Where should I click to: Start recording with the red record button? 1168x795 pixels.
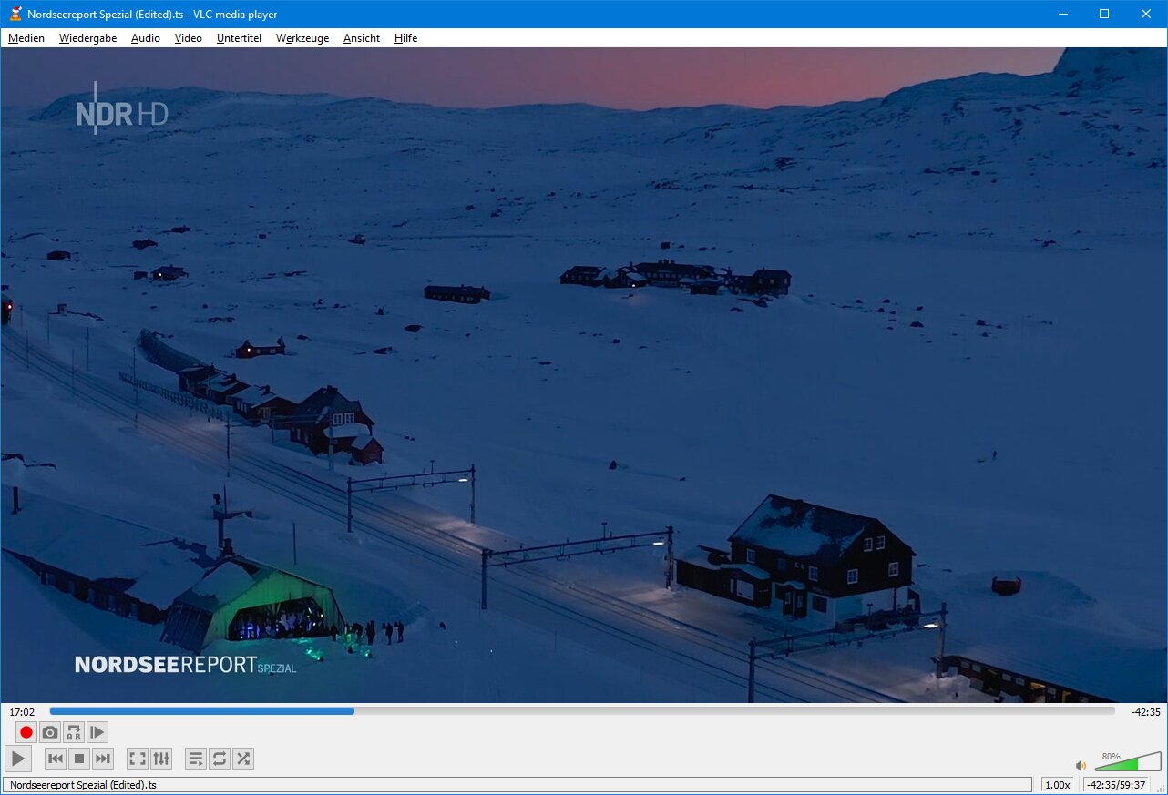(x=26, y=732)
